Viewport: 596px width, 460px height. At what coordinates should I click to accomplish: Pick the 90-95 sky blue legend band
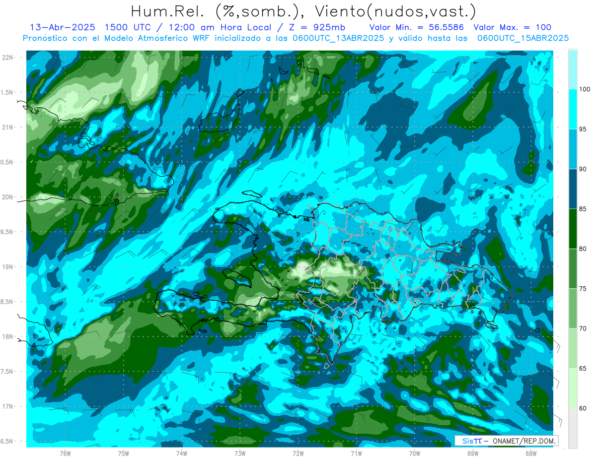[573, 149]
